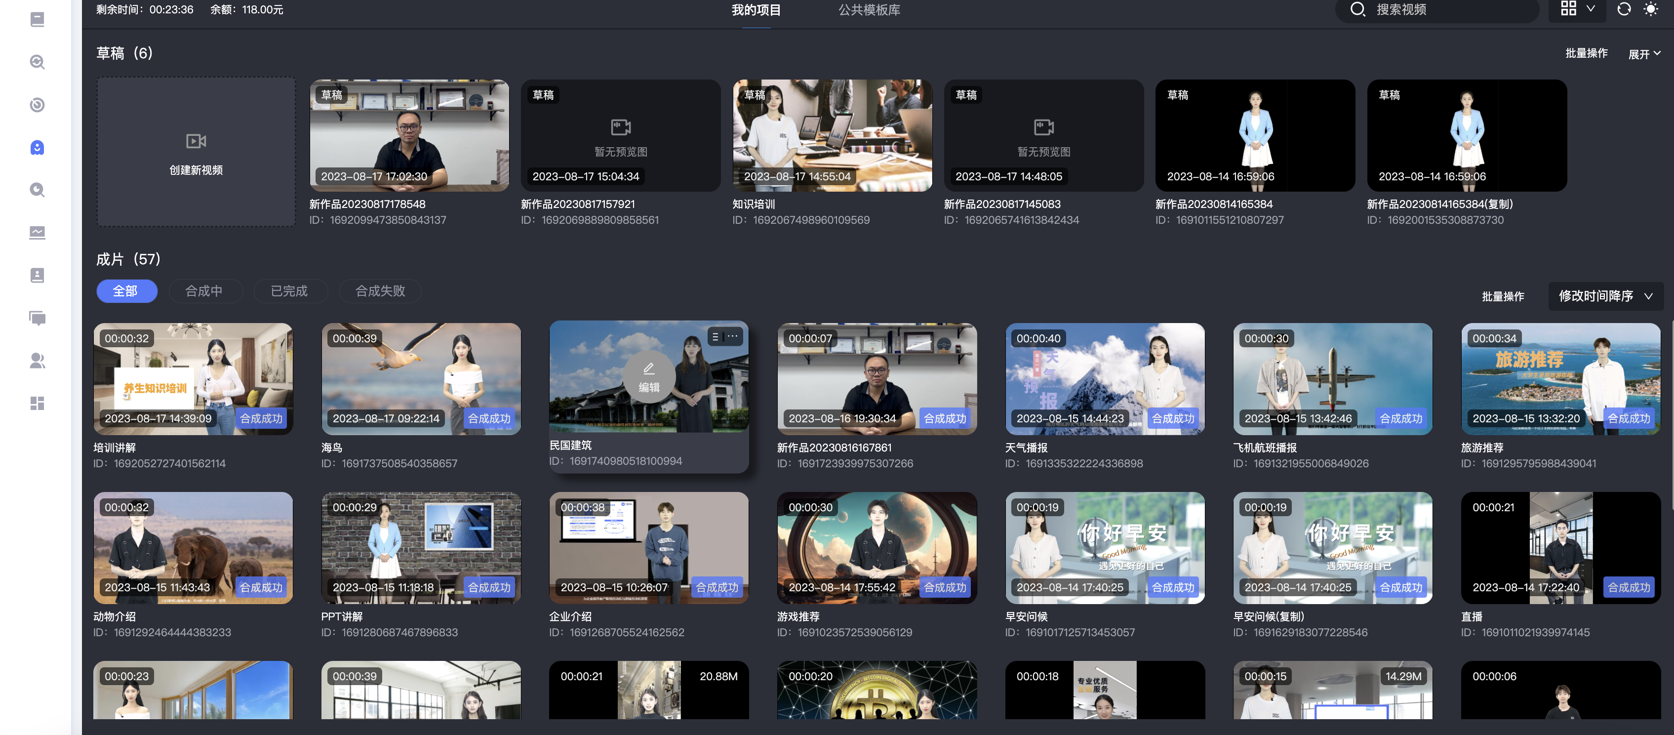The height and width of the screenshot is (735, 1674).
Task: Click the refresh icon in top bar
Action: [x=1623, y=9]
